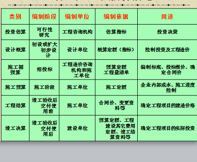Click the header cell 编制阶段
This screenshot has width=197, height=162.
click(44, 17)
